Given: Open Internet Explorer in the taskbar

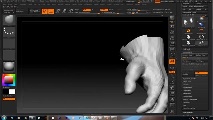Looking at the screenshot, I should (12, 118).
